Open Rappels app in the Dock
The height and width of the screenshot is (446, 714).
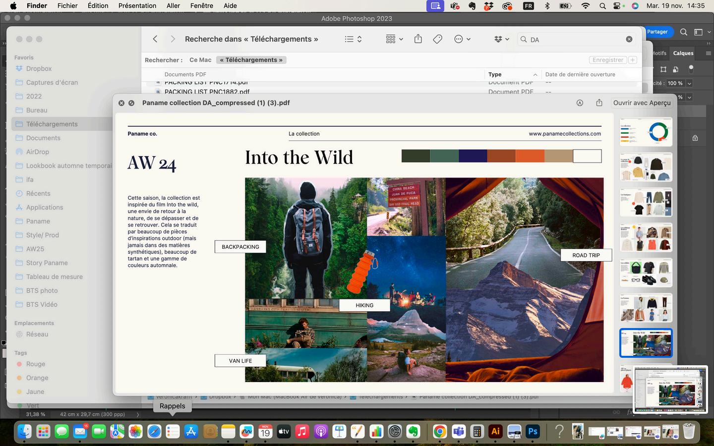click(x=173, y=432)
